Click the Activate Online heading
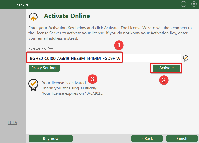This screenshot has width=199, height=143. (x=67, y=16)
